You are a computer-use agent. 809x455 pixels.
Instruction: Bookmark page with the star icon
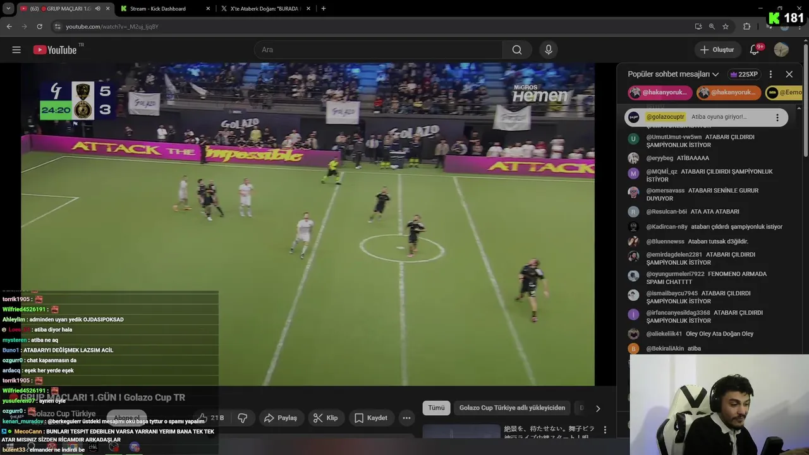tap(726, 27)
